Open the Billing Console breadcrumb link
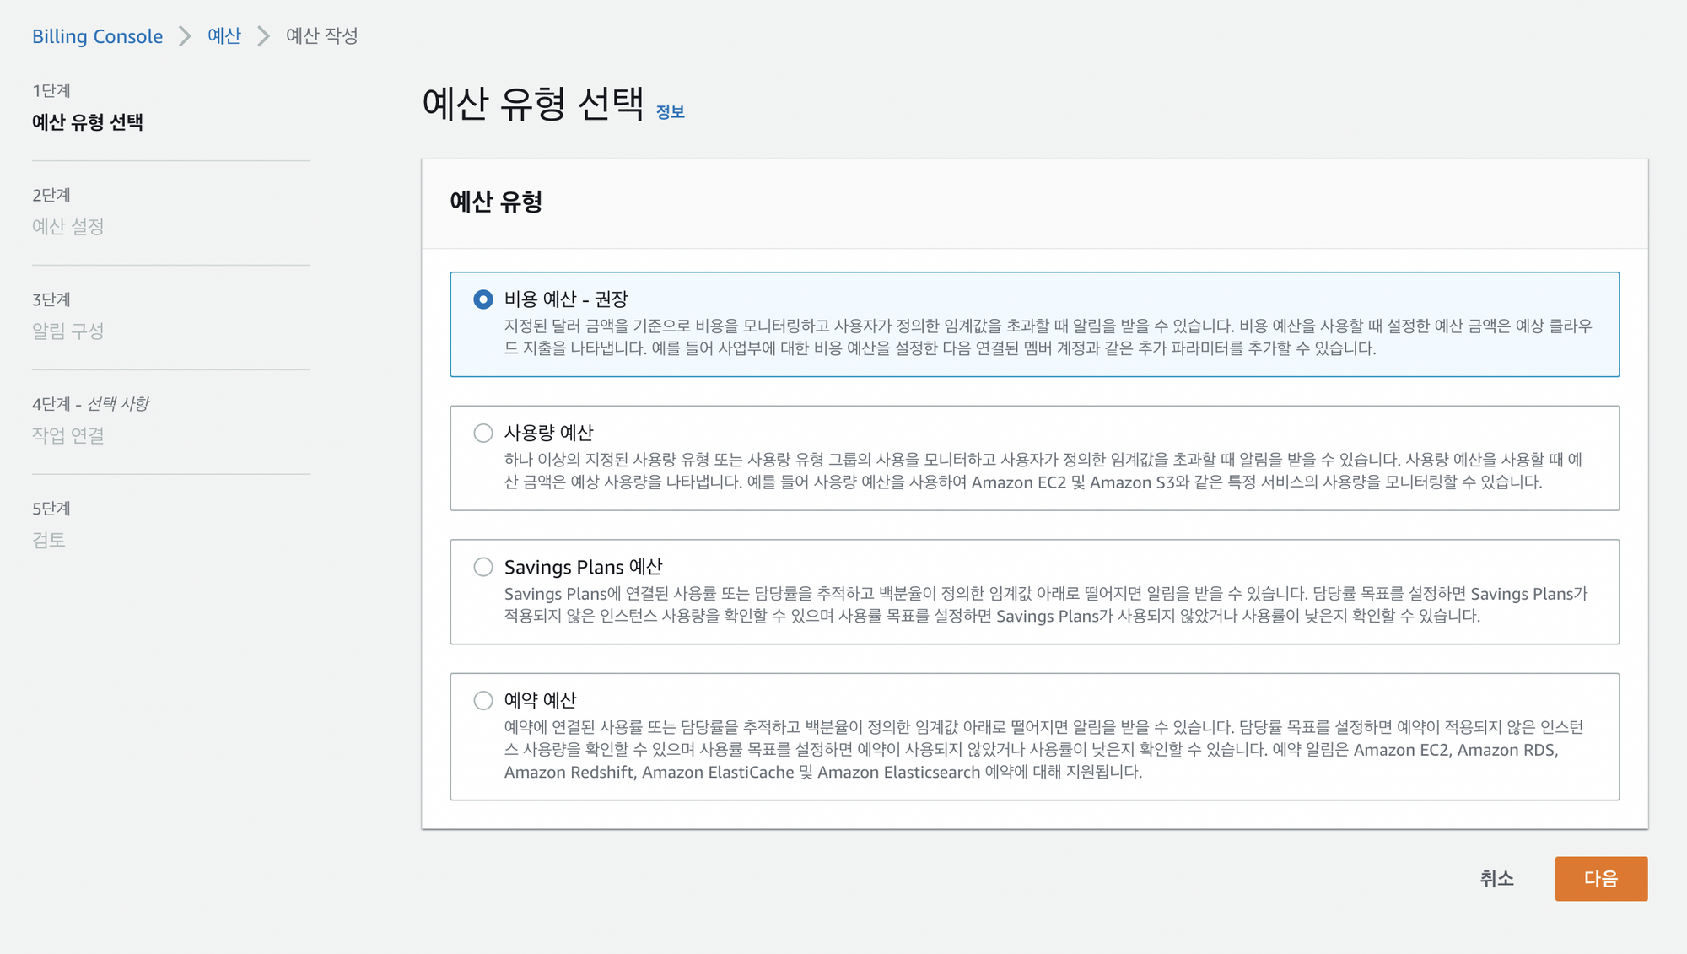The height and width of the screenshot is (954, 1687). (x=97, y=36)
